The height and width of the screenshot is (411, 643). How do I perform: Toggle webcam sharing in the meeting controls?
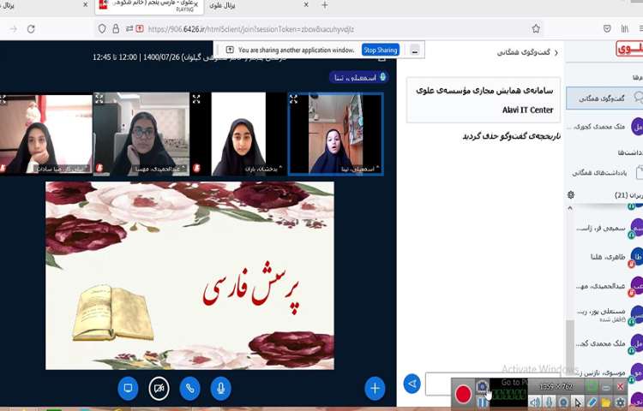point(159,388)
